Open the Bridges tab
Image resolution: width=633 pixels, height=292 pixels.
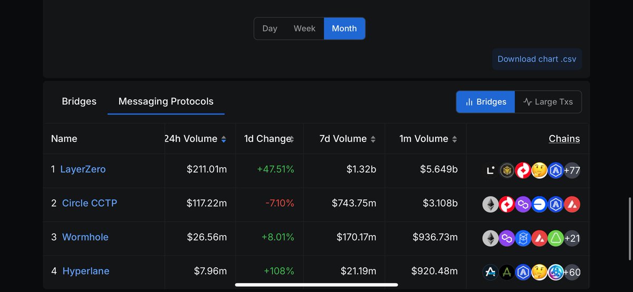point(79,101)
